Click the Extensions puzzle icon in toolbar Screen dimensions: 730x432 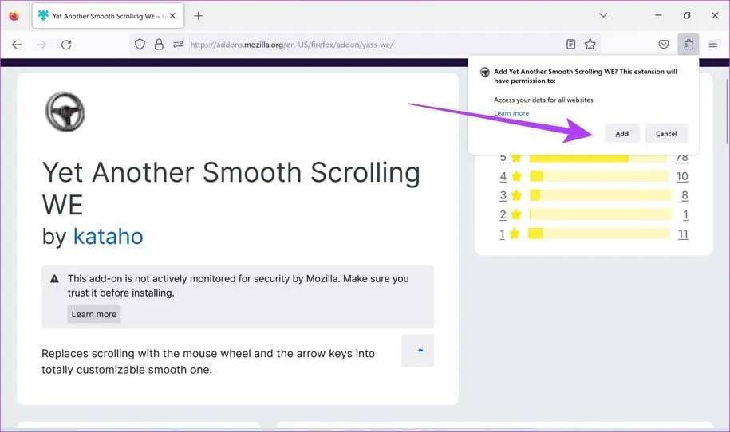688,45
